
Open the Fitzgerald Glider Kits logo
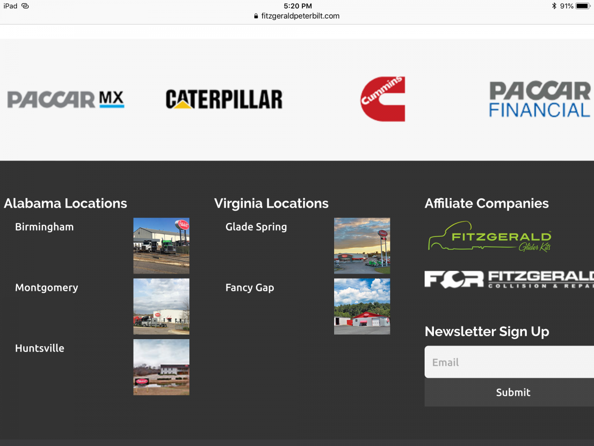(x=490, y=236)
